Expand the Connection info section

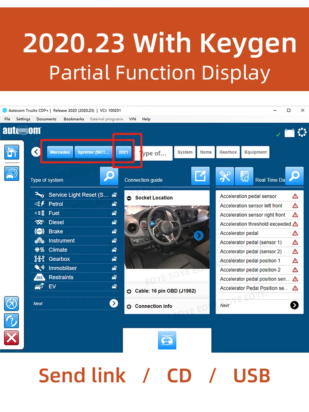point(129,307)
